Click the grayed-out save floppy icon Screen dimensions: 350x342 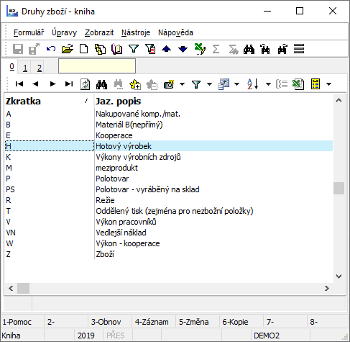pyautogui.click(x=18, y=49)
